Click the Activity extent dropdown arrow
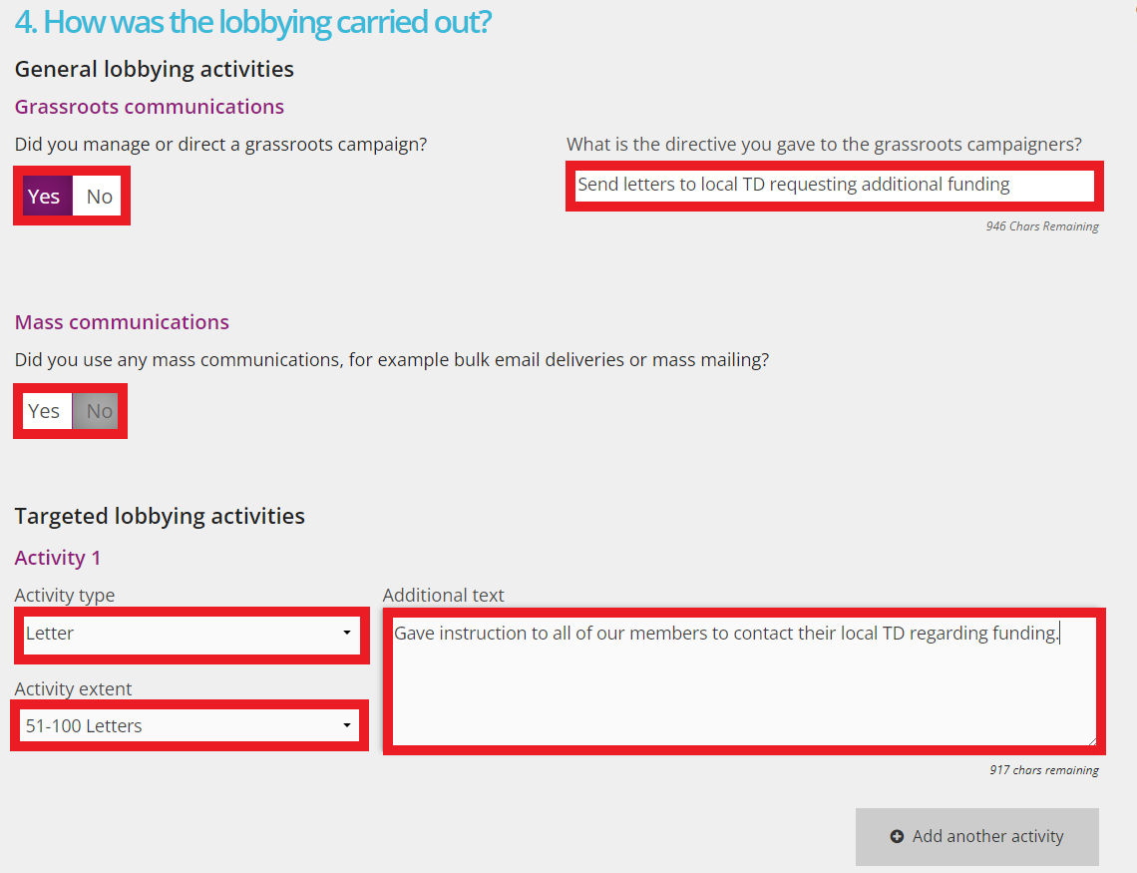The image size is (1137, 873). tap(346, 725)
